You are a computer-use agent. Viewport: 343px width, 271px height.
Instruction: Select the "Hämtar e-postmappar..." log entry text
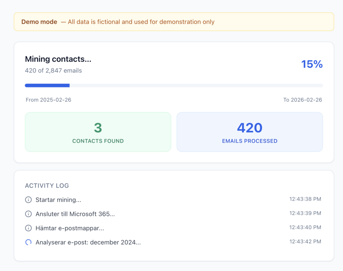point(70,228)
